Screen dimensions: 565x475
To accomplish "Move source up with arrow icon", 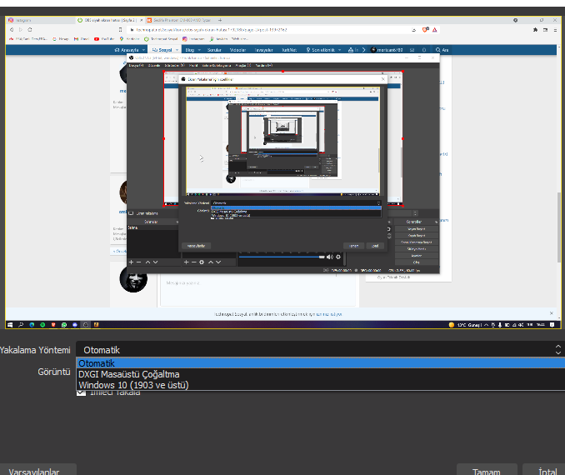I will click(211, 262).
